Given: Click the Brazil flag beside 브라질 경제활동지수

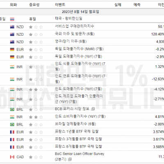Looking at the screenshot, I should [x=12, y=125].
